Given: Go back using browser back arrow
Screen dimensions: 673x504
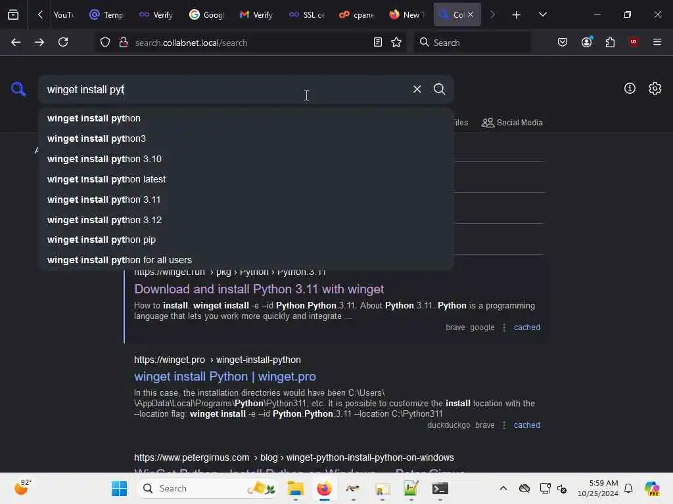Looking at the screenshot, I should pos(16,42).
